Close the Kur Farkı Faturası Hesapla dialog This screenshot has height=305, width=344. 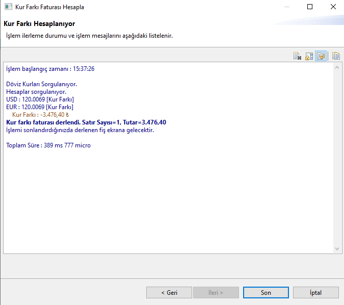tap(332, 7)
